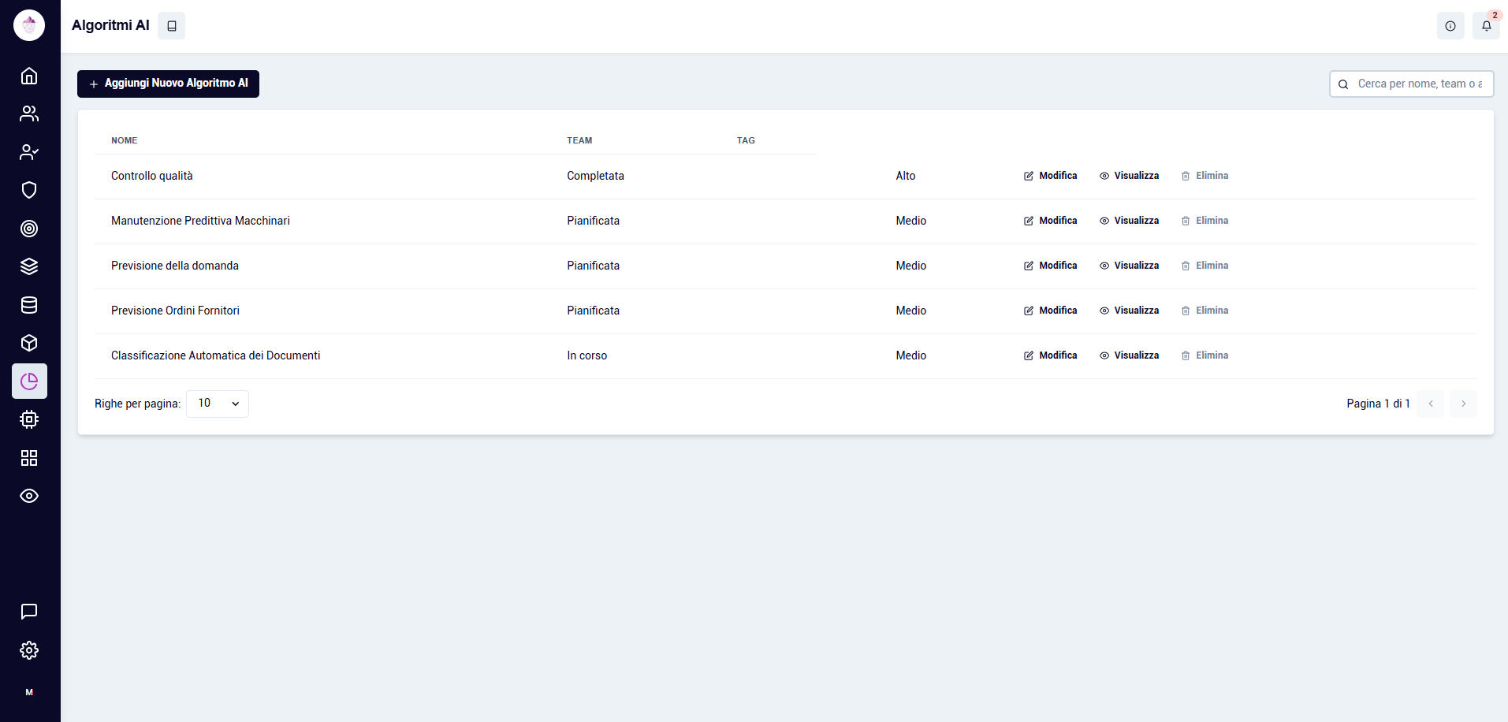The image size is (1508, 722).
Task: Select the target icon in sidebar
Action: 29,229
